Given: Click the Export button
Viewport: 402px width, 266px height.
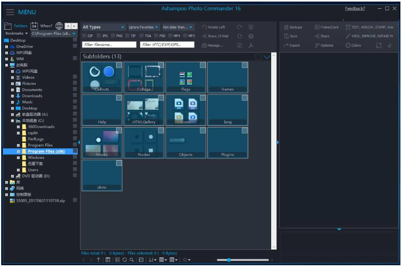Looking at the screenshot, I should tap(292, 45).
